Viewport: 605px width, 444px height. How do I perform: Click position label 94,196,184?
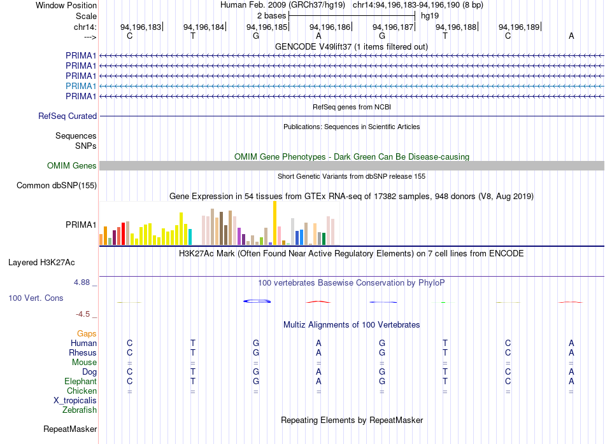(x=204, y=27)
